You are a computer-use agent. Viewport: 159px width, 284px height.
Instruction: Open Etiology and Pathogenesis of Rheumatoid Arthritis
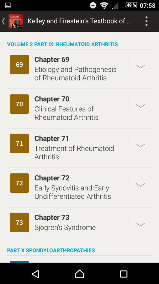click(x=76, y=74)
